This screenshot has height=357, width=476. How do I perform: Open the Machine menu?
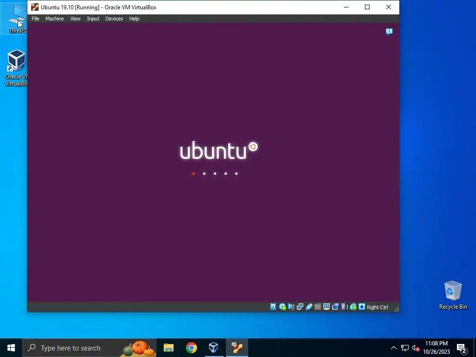pyautogui.click(x=55, y=19)
